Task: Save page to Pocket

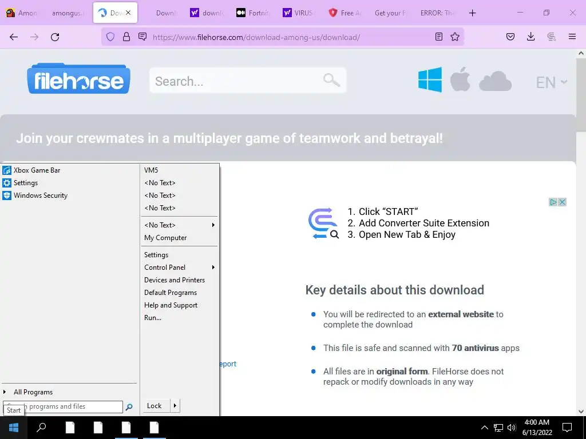Action: (510, 37)
